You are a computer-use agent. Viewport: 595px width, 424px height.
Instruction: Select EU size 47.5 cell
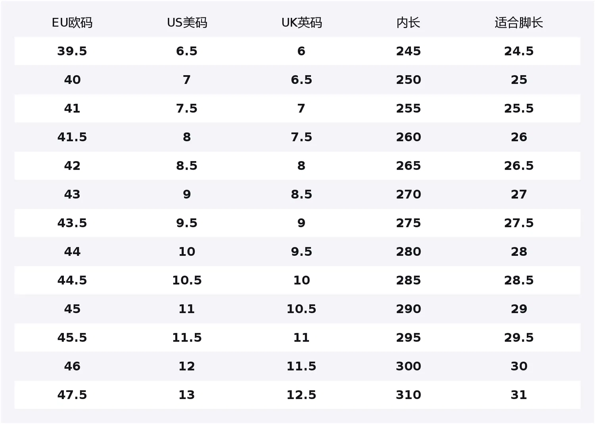coord(72,395)
